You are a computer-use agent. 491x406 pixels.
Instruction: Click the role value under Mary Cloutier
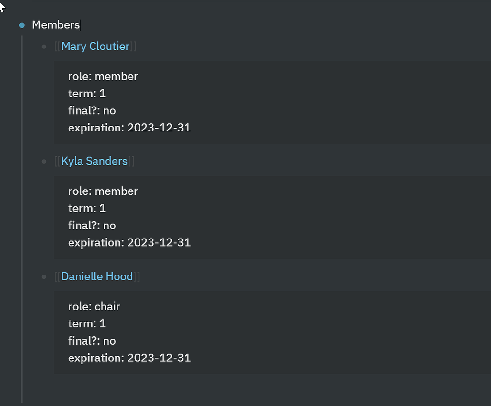pos(116,76)
